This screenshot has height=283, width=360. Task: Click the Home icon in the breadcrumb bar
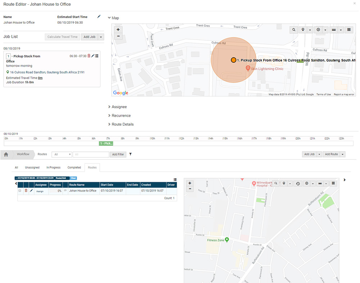6,154
